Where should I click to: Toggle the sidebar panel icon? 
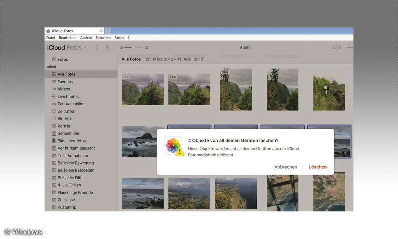(x=110, y=47)
